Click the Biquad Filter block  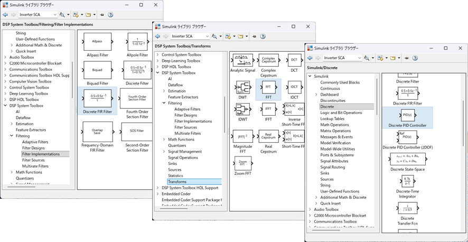(x=97, y=70)
